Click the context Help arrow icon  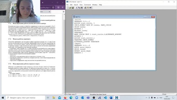[91, 8]
